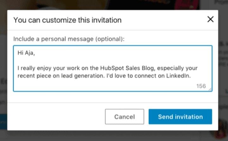Image resolution: width=228 pixels, height=141 pixels.
Task: Click the 156 remaining characters counter
Action: 201,86
